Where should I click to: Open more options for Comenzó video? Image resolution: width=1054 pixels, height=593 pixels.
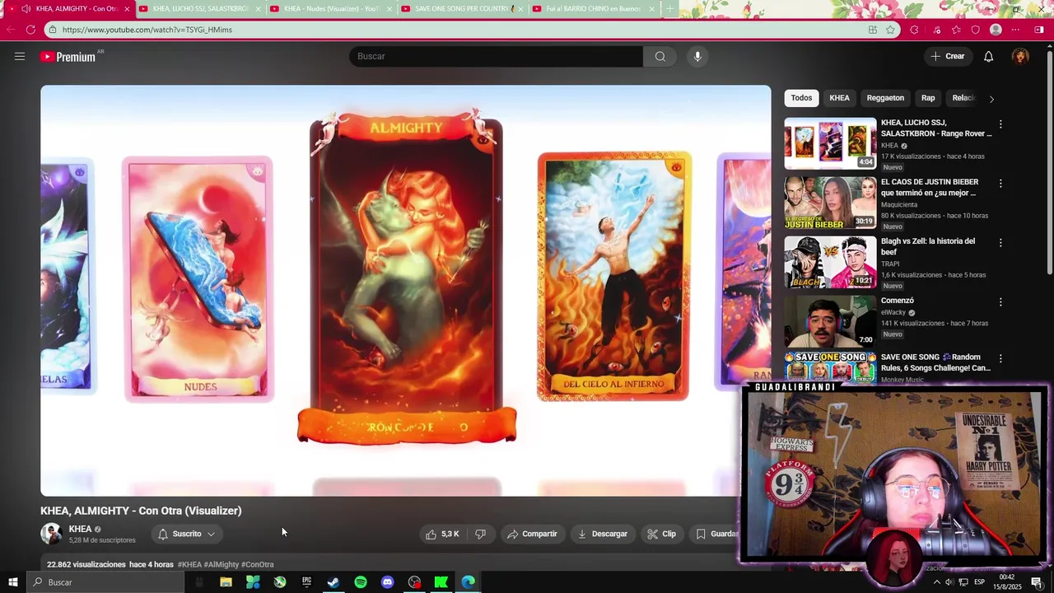pos(1000,302)
